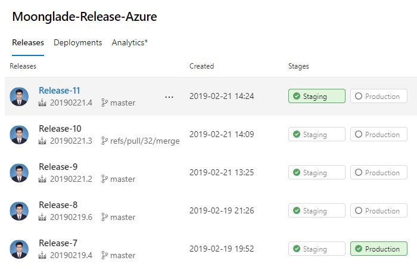Open the Release-11 link
The image size is (417, 276).
(60, 91)
